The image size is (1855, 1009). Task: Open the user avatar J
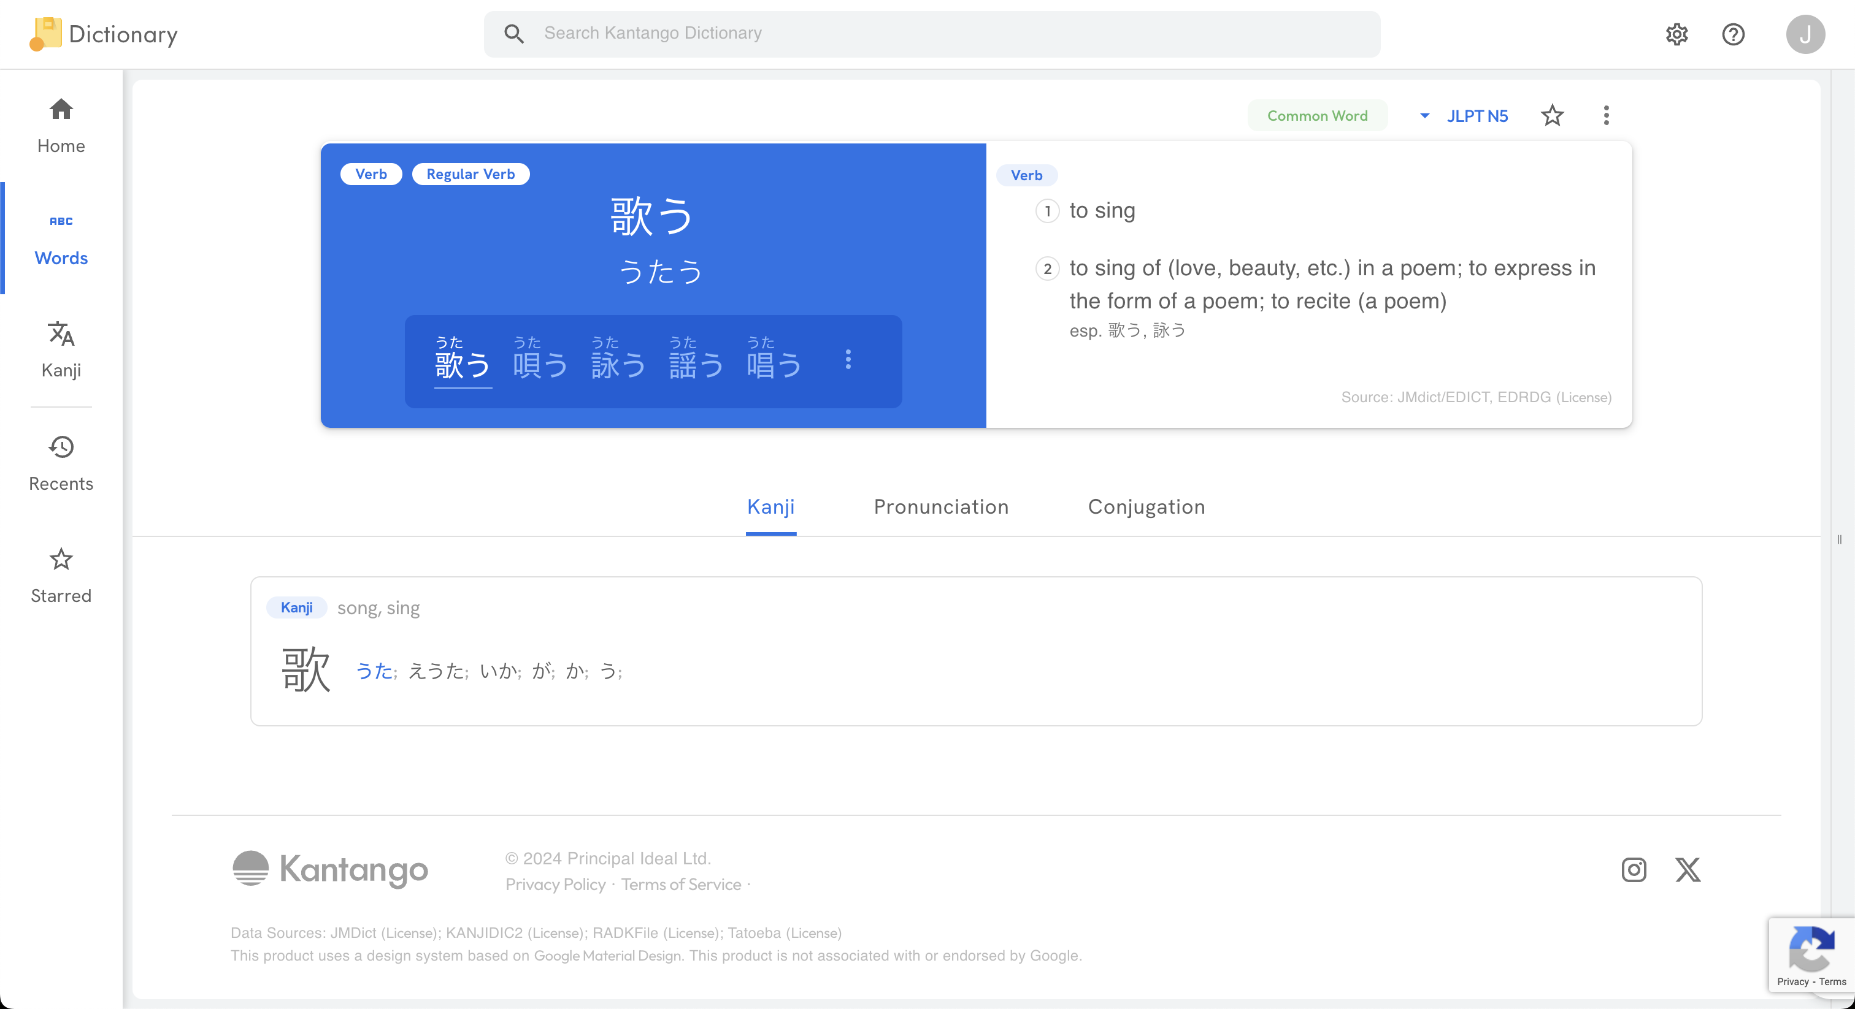point(1805,34)
